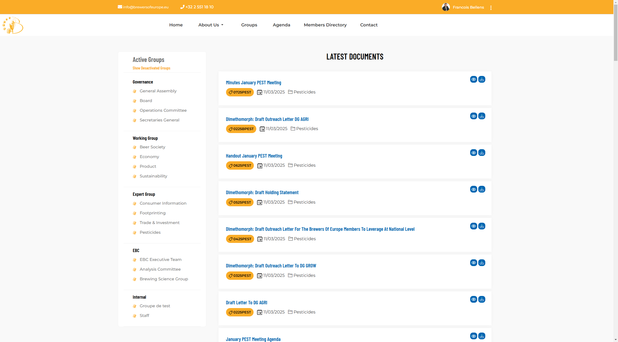Open the Members Directory menu item
Viewport: 618px width, 342px height.
coord(325,25)
